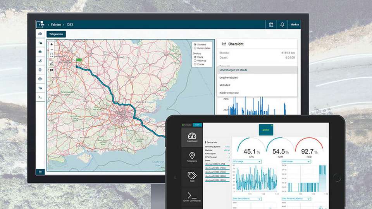Open notifications bell icon
Screen dimensions: 372x209
click(282, 25)
